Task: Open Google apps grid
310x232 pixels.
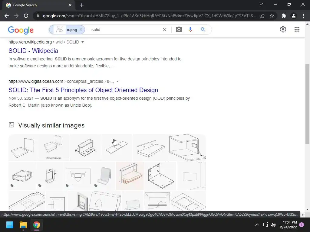Action: click(x=297, y=29)
